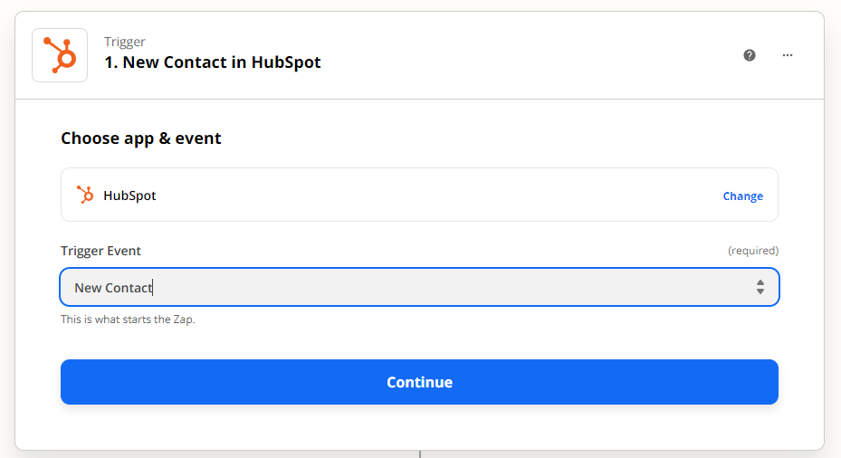Click the small HubSpot icon in app row
Screen dimensions: 841x458
[x=85, y=195]
